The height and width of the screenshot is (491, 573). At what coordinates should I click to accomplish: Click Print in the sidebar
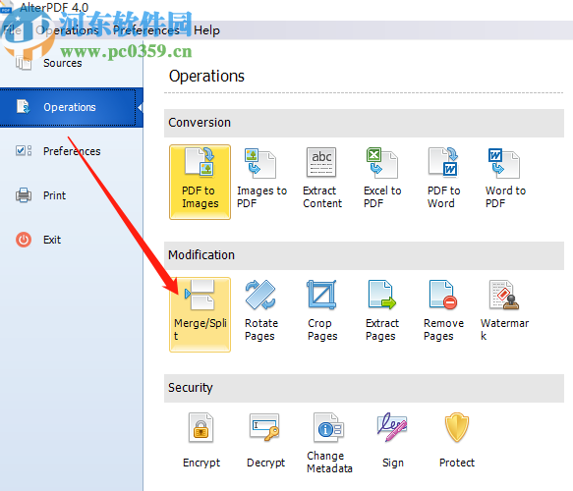72,195
